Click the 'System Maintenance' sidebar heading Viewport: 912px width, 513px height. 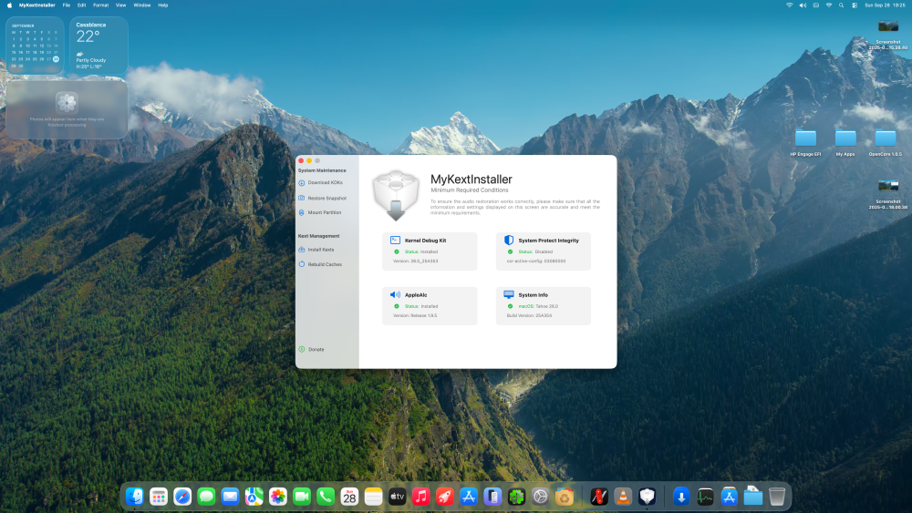pos(322,170)
